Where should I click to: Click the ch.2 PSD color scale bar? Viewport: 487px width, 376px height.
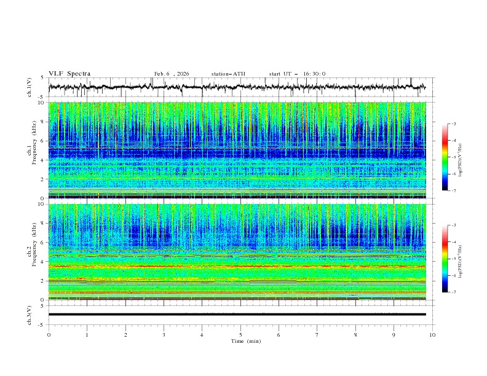click(x=445, y=259)
